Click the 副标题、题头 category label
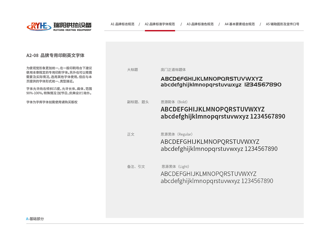 tap(138, 102)
